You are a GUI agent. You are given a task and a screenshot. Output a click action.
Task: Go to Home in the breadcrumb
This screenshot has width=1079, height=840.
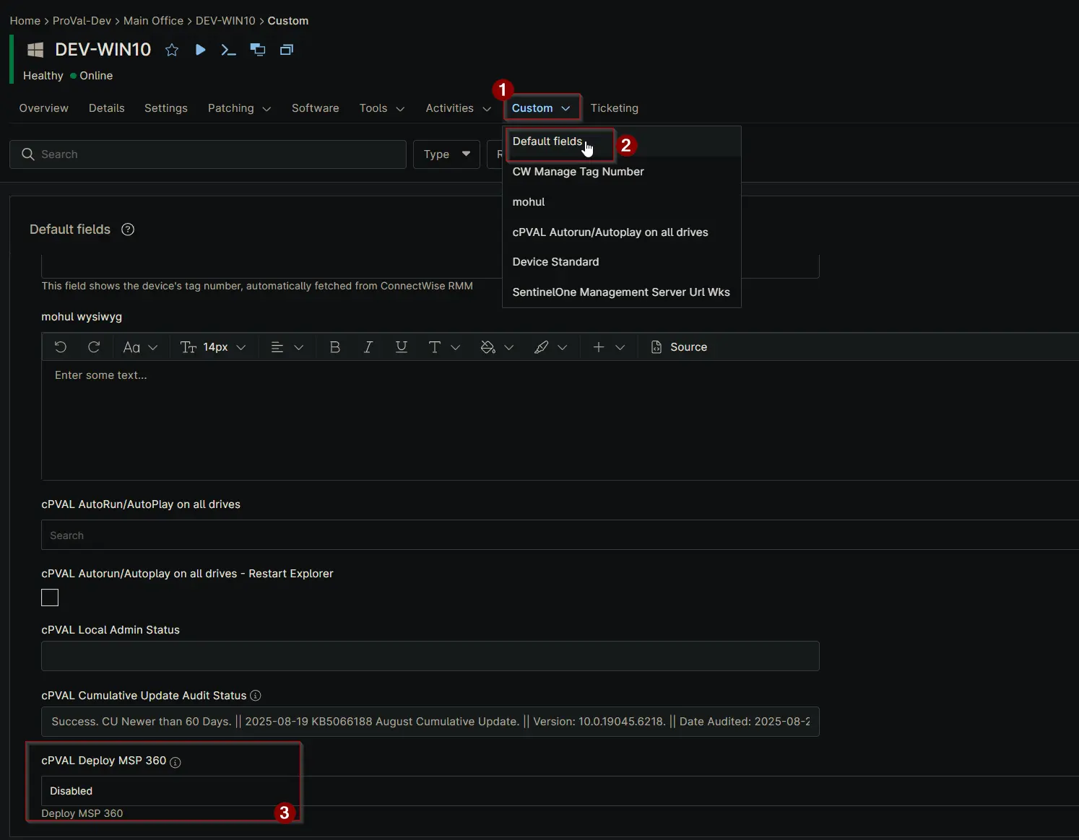pos(25,21)
